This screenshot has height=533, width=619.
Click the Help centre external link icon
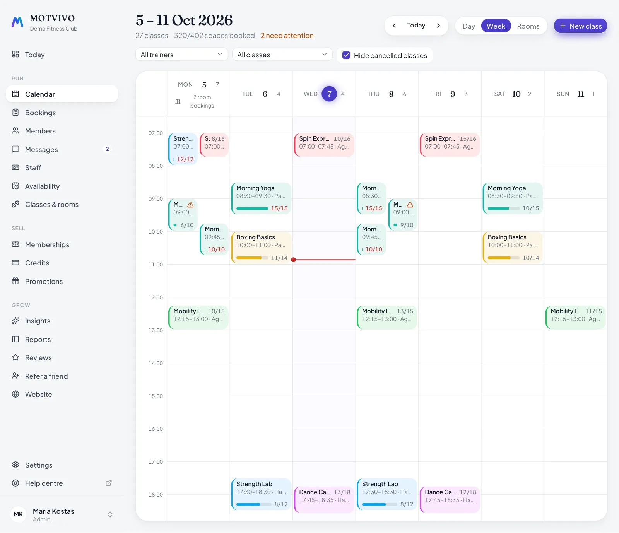coord(109,483)
